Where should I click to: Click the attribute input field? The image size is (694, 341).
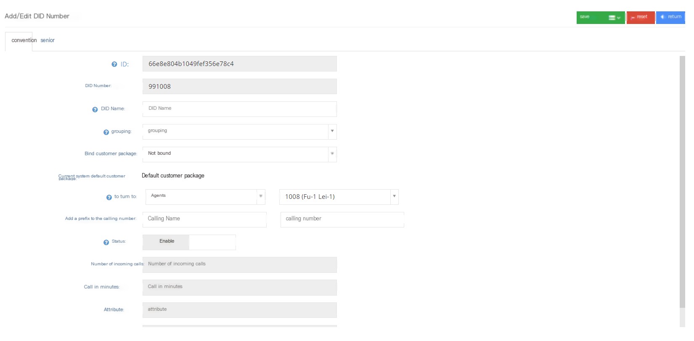tap(240, 310)
